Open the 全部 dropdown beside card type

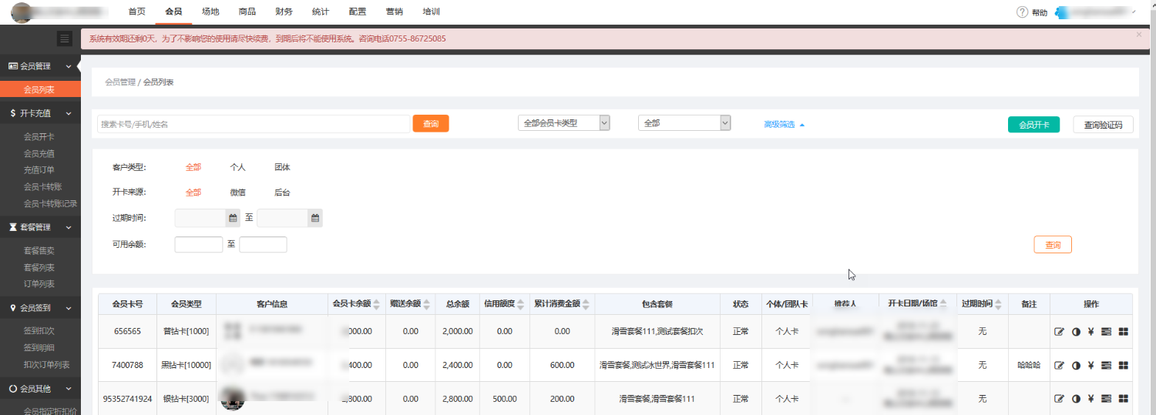(x=684, y=123)
